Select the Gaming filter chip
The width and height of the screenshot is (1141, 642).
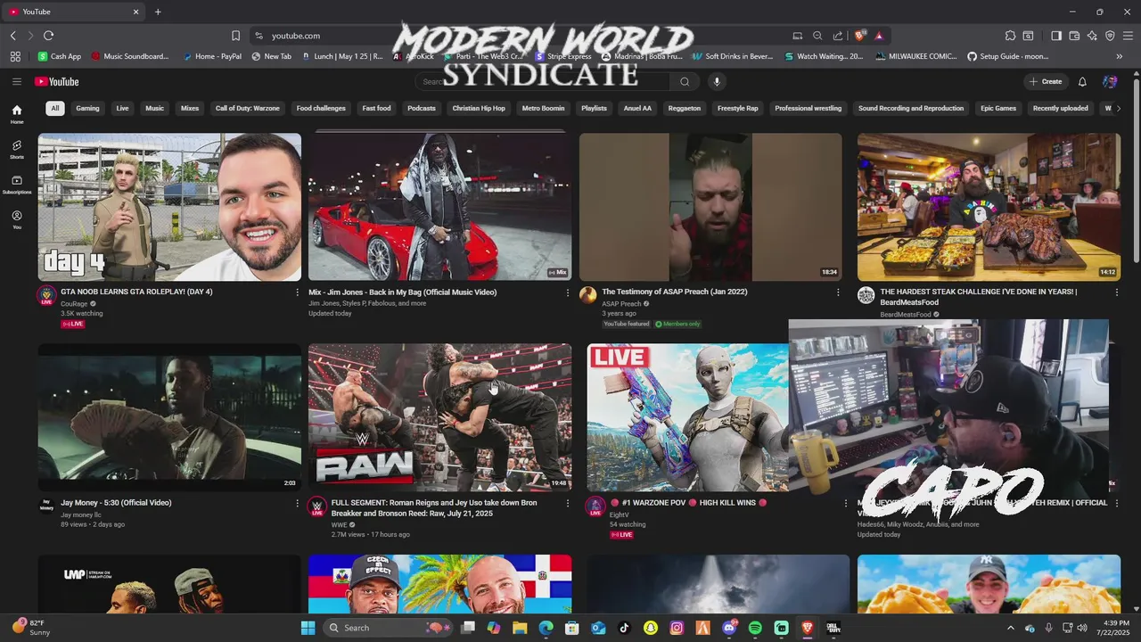coord(87,108)
